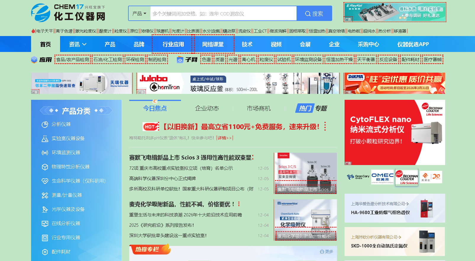
Task: Switch to the 市场商机 tab
Action: [x=259, y=108]
